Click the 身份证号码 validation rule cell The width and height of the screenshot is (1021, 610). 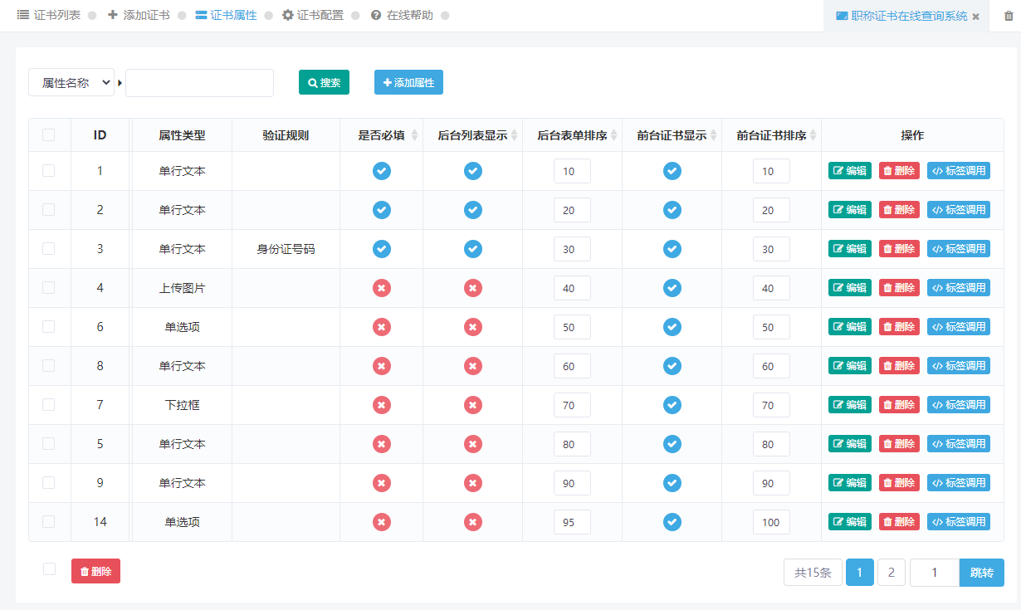[286, 249]
